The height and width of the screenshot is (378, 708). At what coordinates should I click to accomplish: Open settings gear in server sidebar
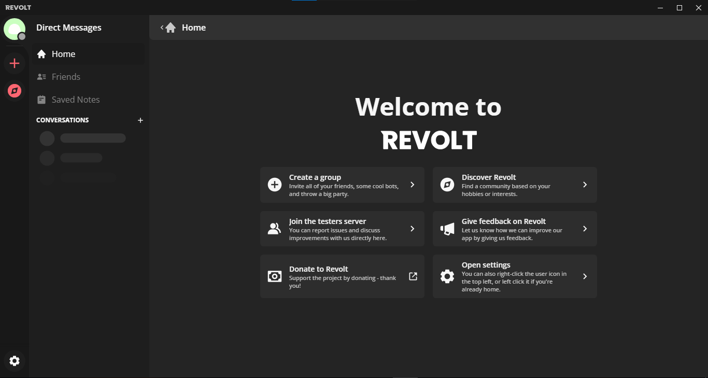15,361
